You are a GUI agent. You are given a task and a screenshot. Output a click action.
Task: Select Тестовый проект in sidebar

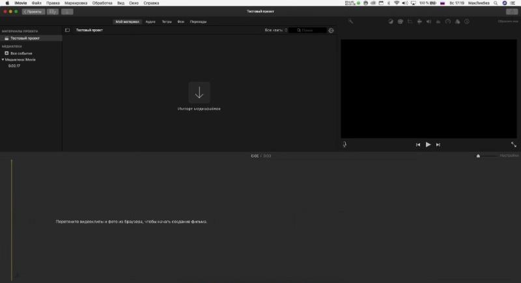pyautogui.click(x=31, y=38)
